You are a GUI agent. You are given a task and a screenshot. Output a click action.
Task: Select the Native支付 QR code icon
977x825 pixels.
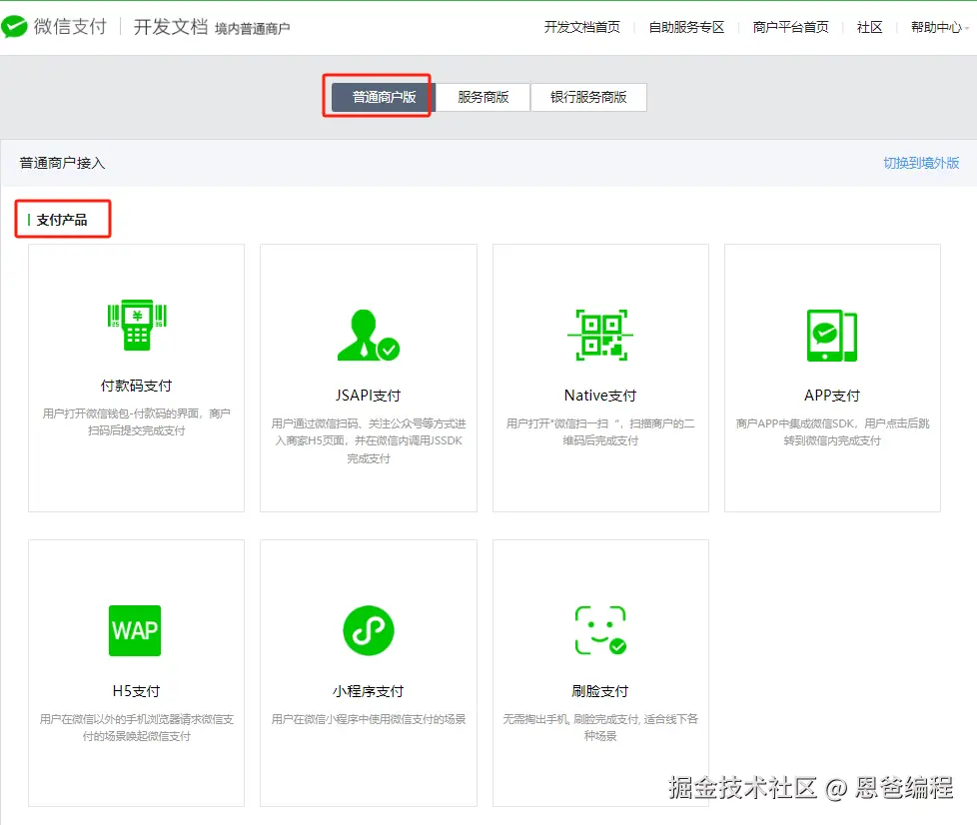[x=599, y=336]
